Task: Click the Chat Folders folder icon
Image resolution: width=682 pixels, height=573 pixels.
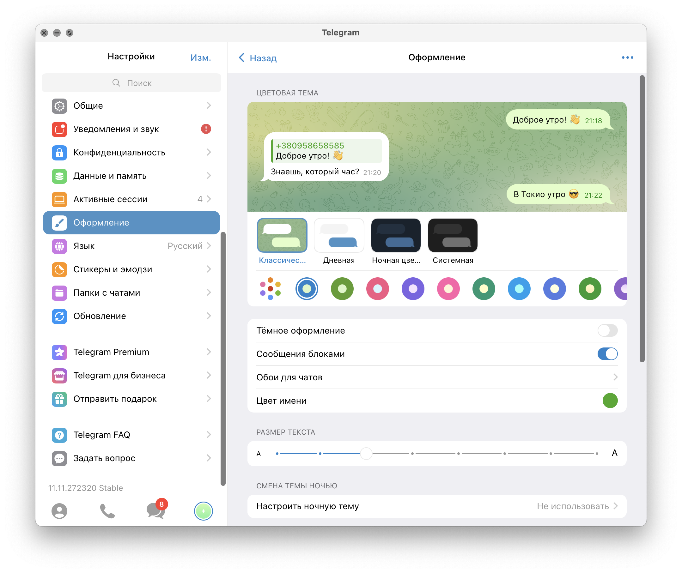Action: coord(59,293)
